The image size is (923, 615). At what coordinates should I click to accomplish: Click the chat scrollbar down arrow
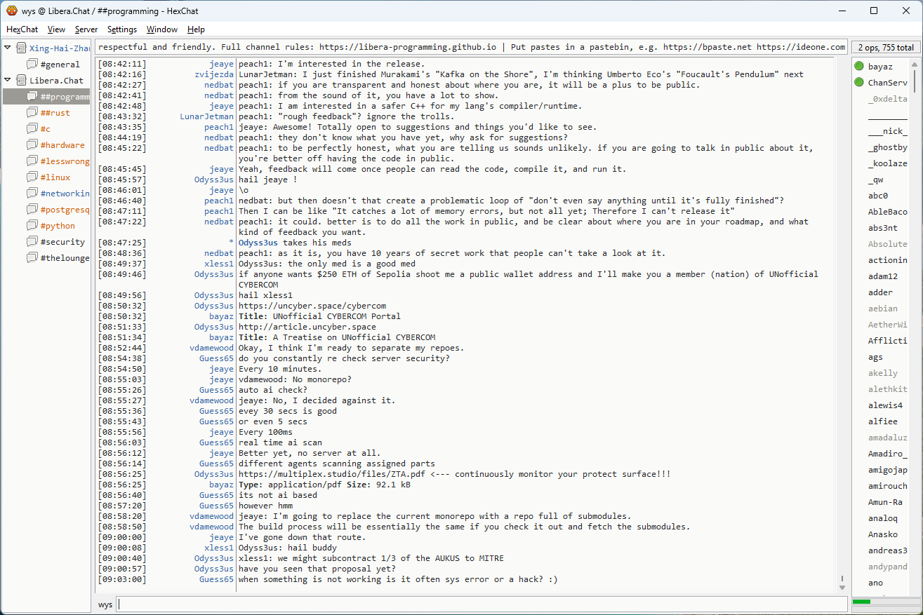tap(842, 587)
